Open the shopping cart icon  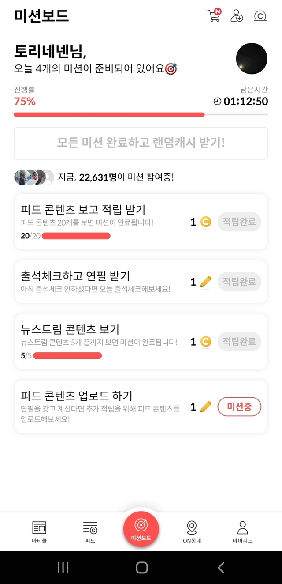[214, 16]
